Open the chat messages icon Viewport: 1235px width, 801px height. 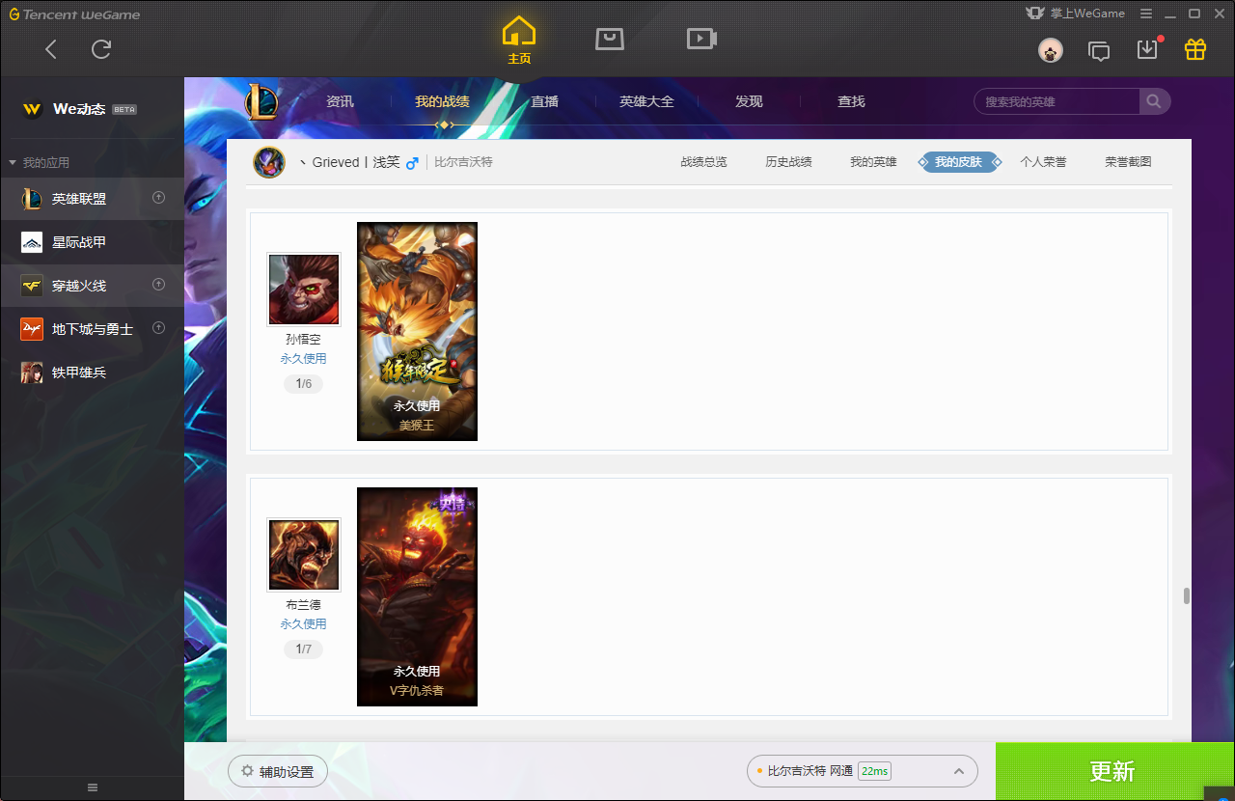(x=1098, y=50)
